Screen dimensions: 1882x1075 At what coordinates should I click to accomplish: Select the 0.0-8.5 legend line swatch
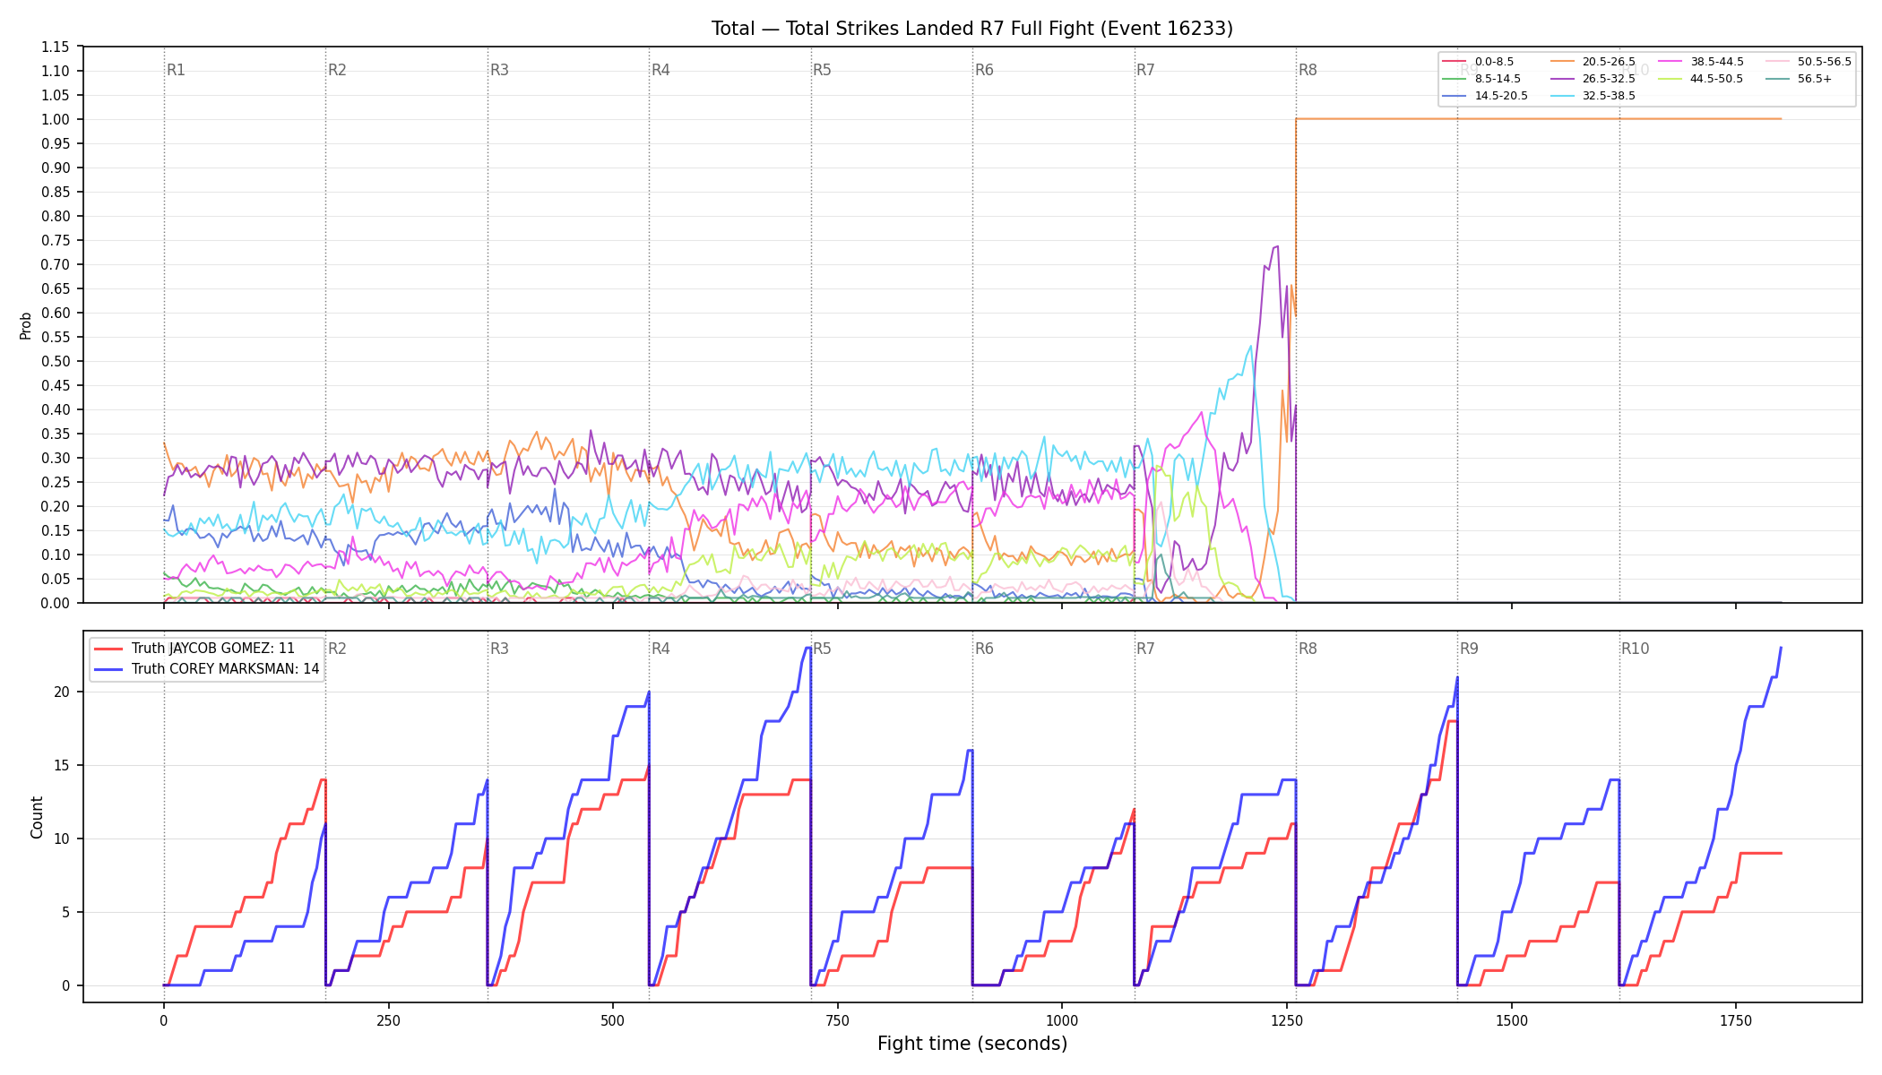pyautogui.click(x=1455, y=62)
